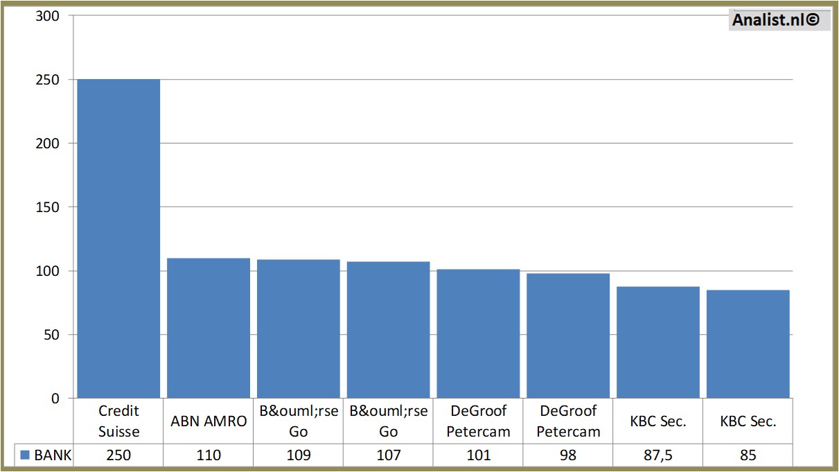Select the shortest bar valued at 85
Image resolution: width=839 pixels, height=472 pixels.
tap(748, 344)
